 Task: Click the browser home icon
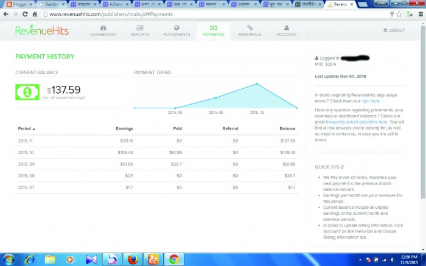pyautogui.click(x=35, y=14)
